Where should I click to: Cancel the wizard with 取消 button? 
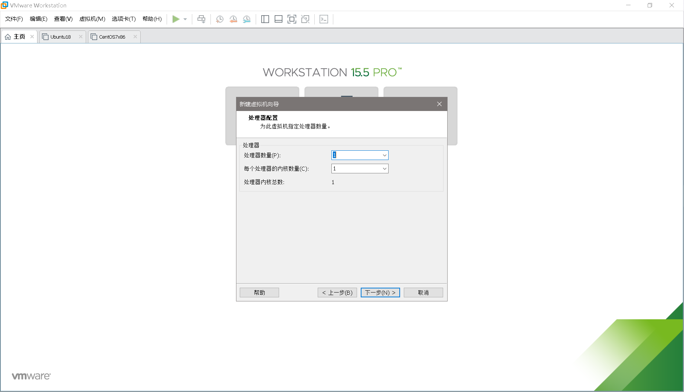point(423,293)
